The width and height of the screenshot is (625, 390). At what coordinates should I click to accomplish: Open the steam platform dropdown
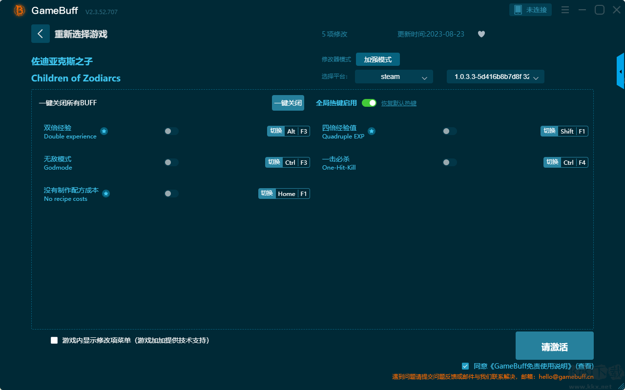click(x=394, y=77)
